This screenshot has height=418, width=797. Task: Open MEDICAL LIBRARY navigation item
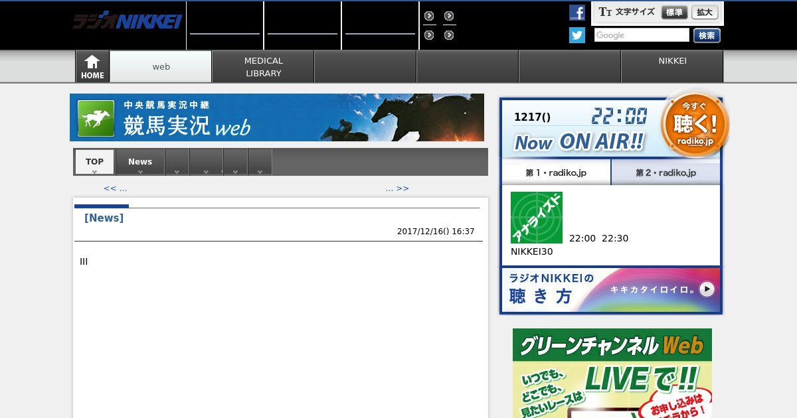tap(264, 66)
